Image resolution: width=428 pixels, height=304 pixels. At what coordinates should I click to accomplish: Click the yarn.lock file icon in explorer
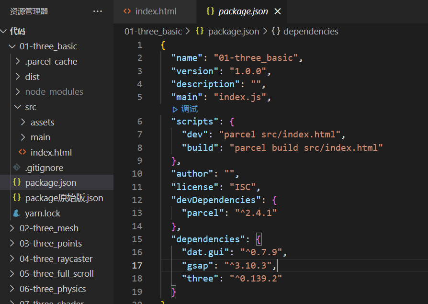click(17, 213)
